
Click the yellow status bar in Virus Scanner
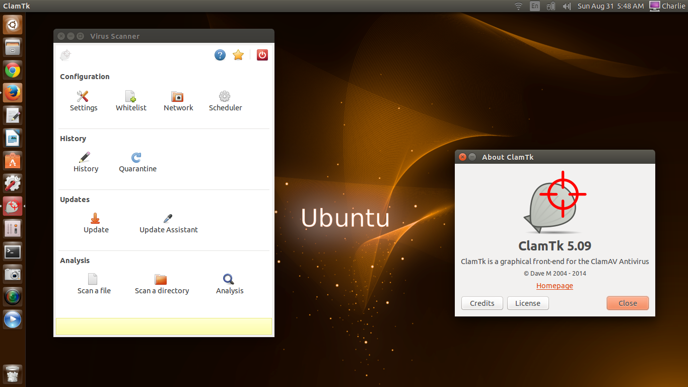(x=164, y=326)
